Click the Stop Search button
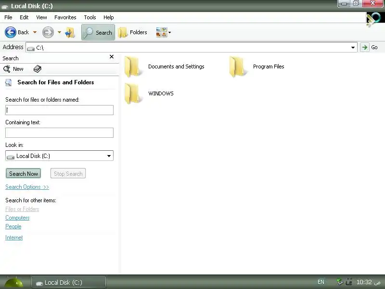This screenshot has width=385, height=289. 68,173
